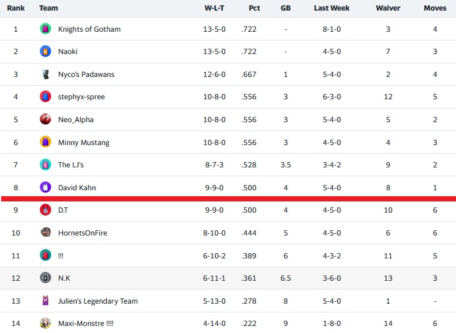Click the Naoki team avatar icon
The width and height of the screenshot is (456, 333).
(45, 52)
